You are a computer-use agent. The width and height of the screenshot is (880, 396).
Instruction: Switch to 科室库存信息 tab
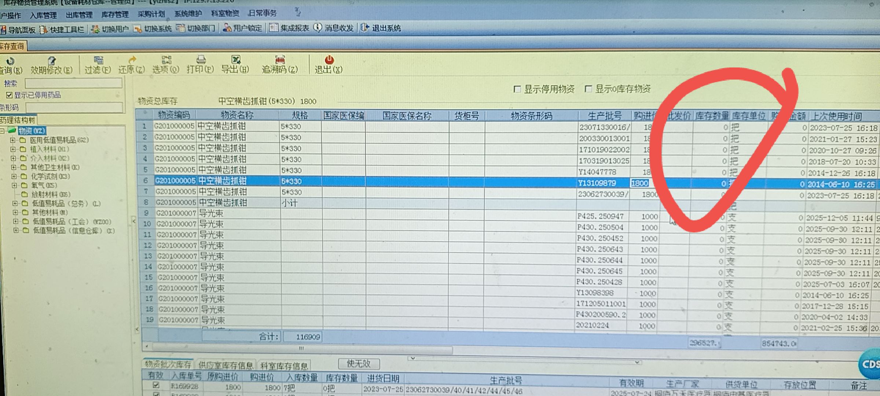284,366
